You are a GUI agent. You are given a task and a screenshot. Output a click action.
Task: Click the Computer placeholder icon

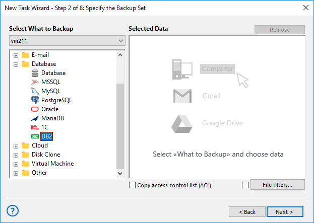pos(182,69)
